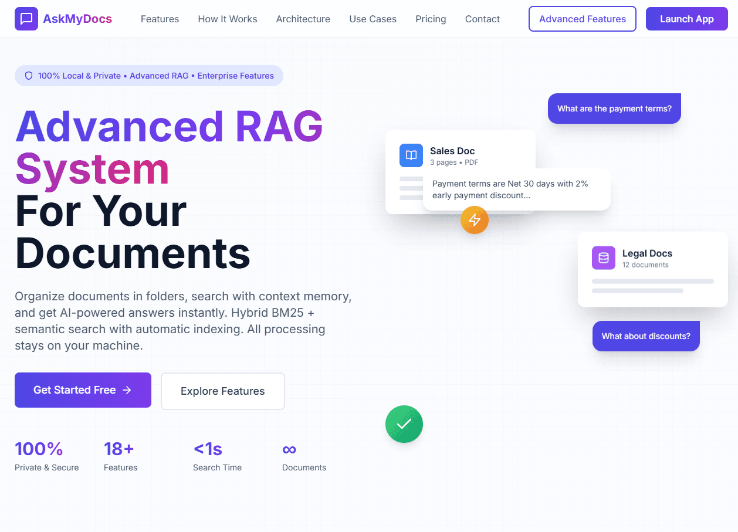
Task: Click the shield icon in the privacy badge
Action: tap(29, 76)
